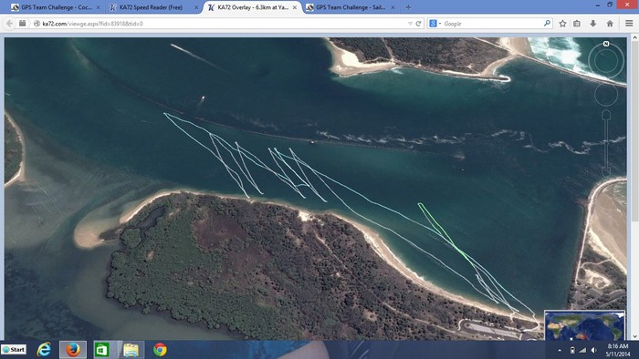Open the Firefox hamburger menu
Image resolution: width=639 pixels, height=359 pixels.
click(x=629, y=24)
